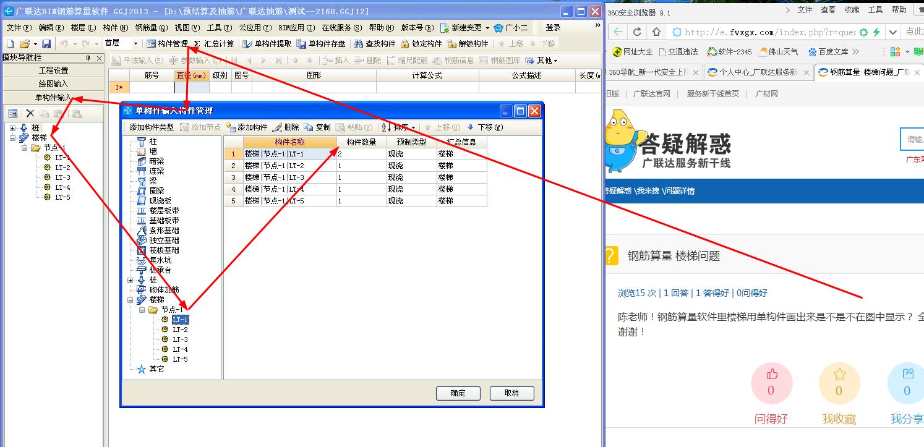
Task: Click component management icon in navigation toolbar
Action: click(x=13, y=114)
